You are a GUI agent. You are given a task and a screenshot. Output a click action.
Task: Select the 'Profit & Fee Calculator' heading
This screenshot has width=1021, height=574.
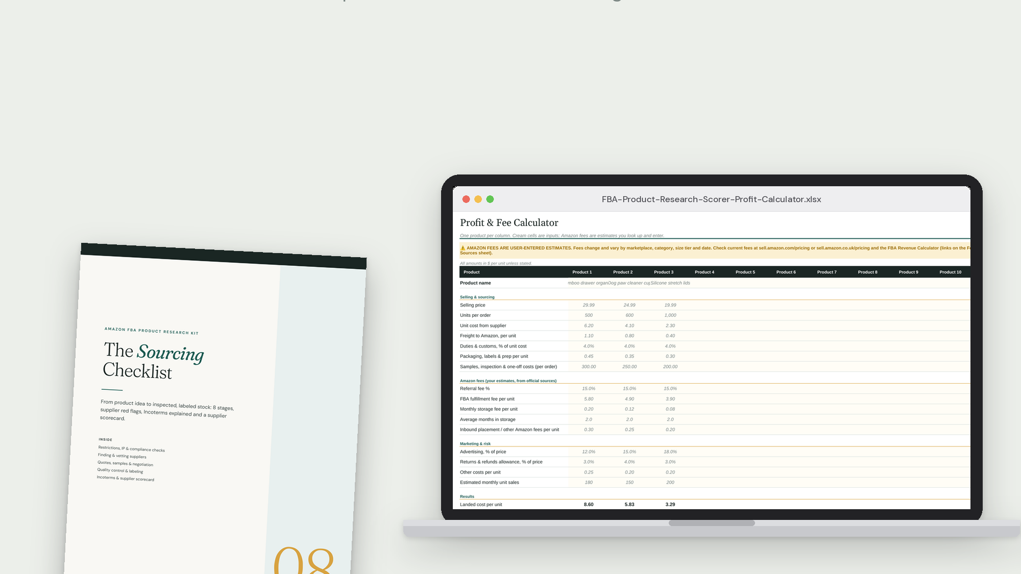[x=509, y=223]
